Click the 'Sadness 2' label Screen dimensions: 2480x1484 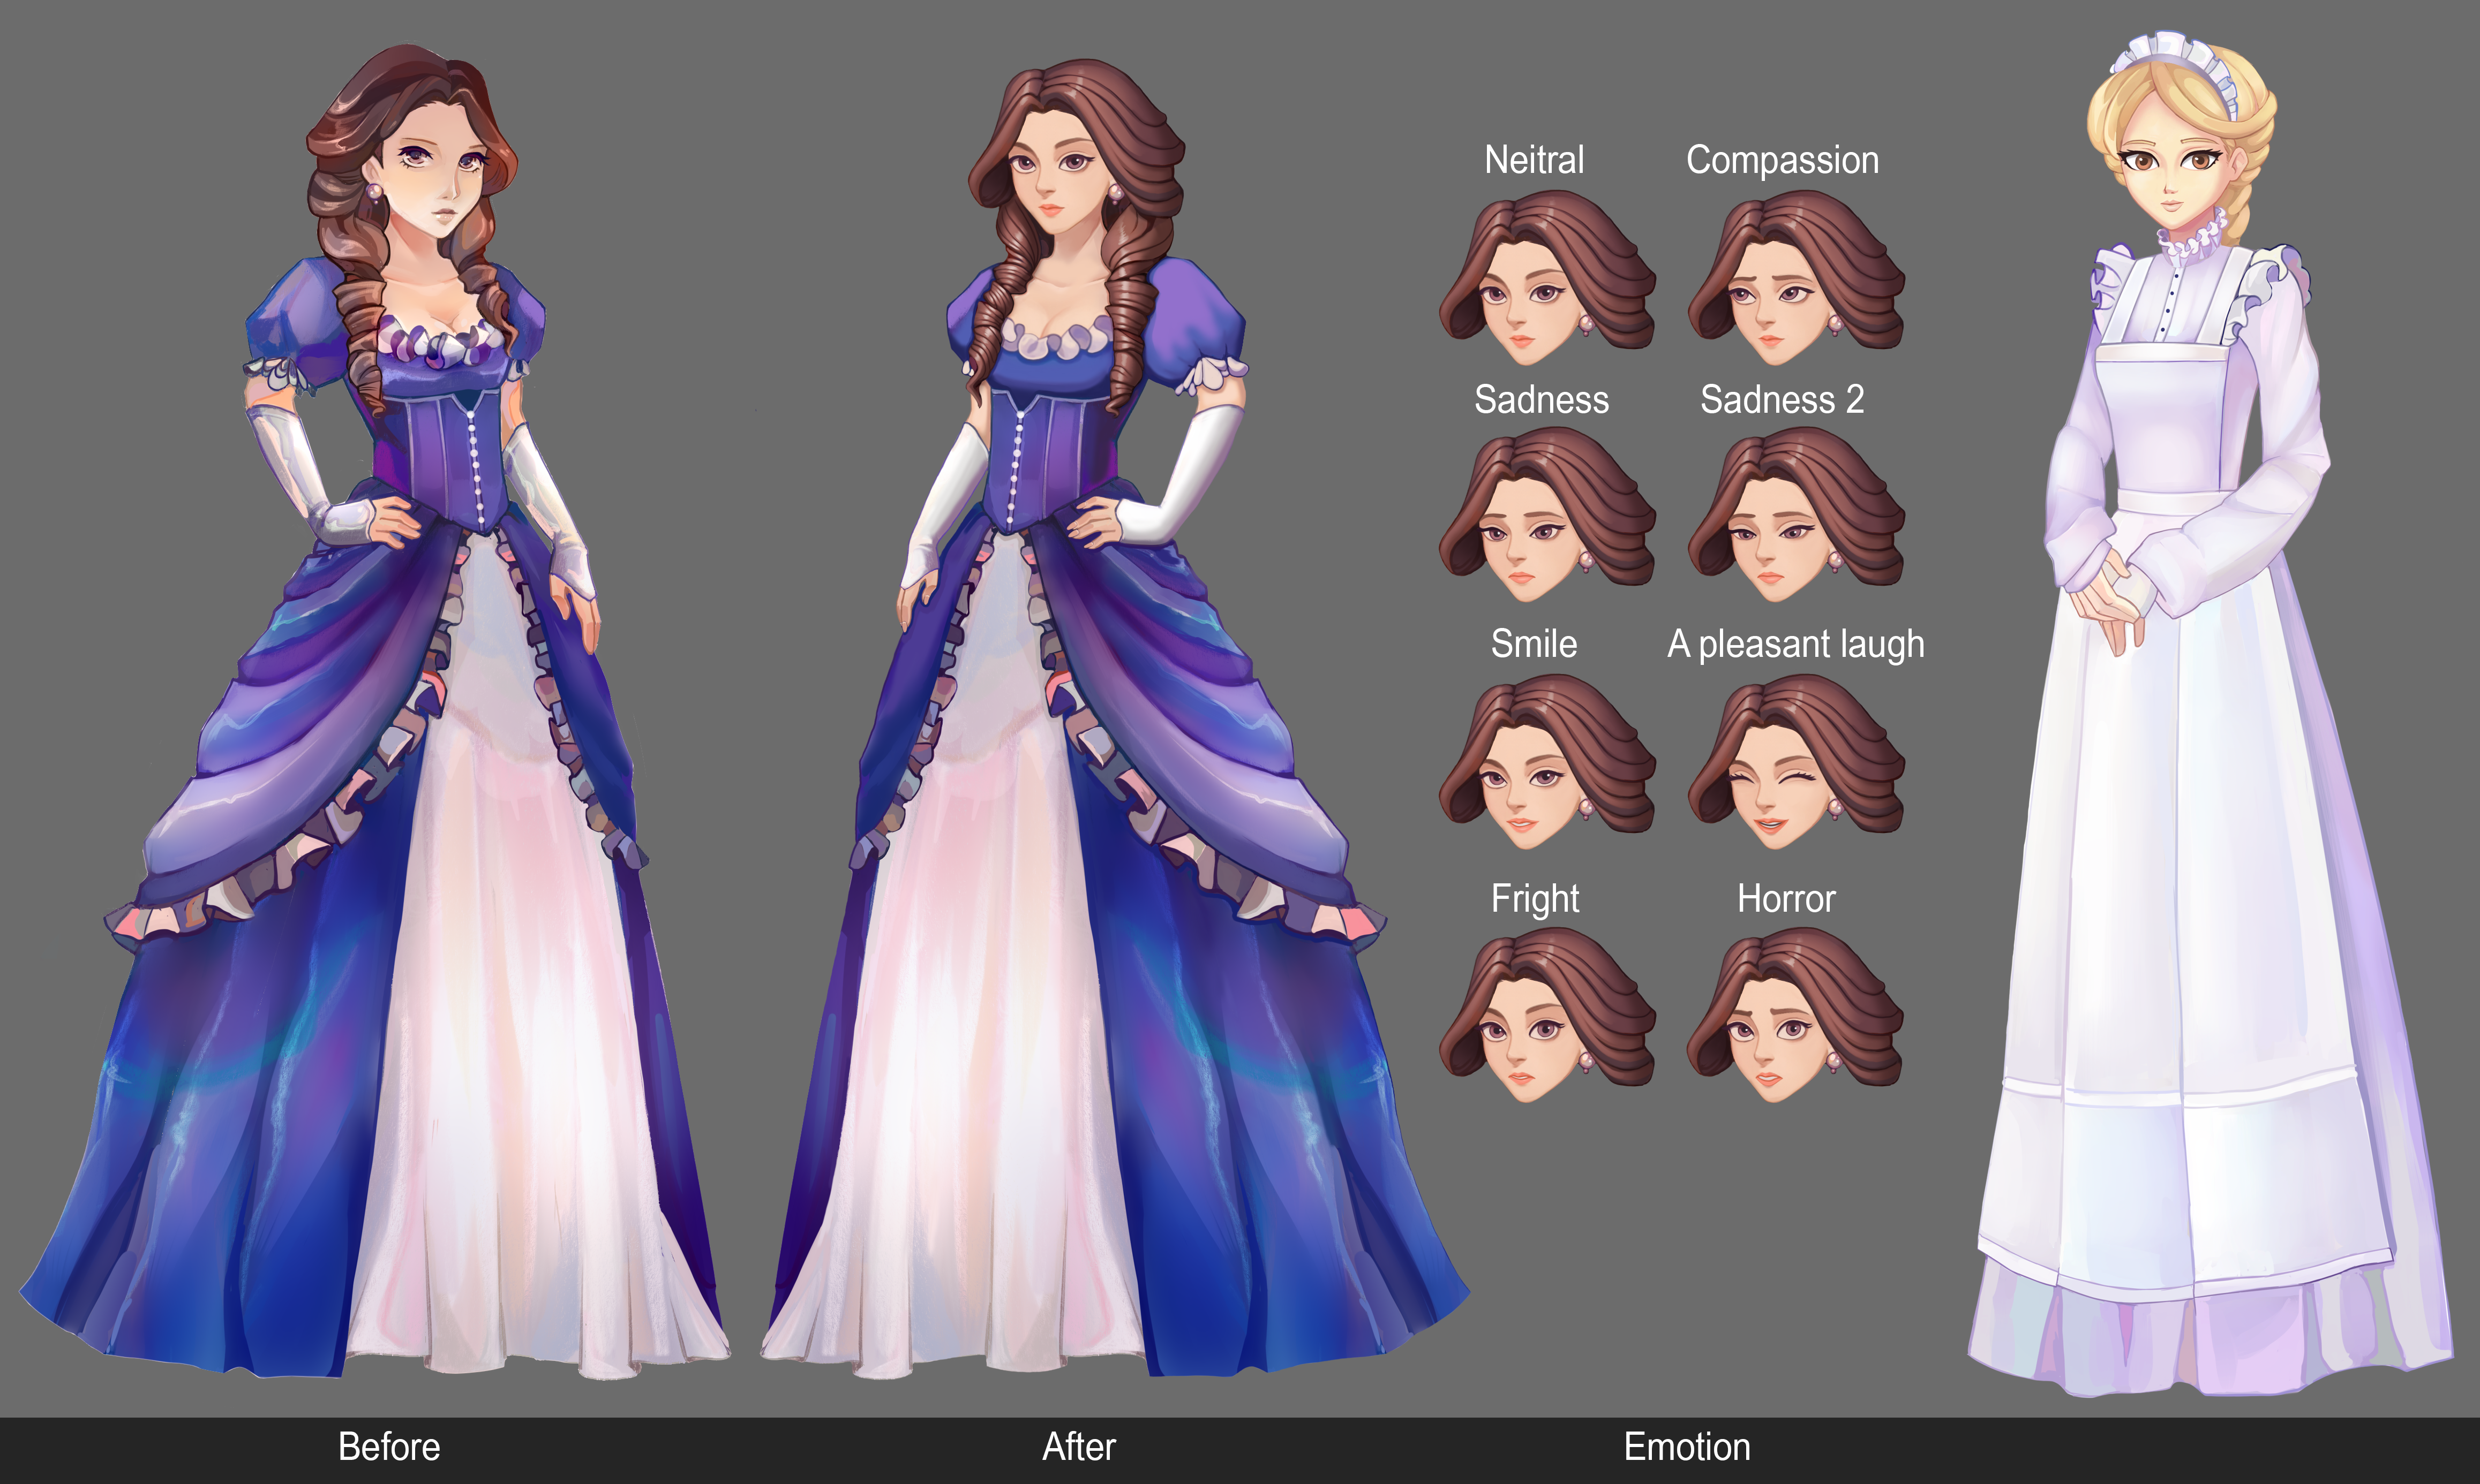1782,399
